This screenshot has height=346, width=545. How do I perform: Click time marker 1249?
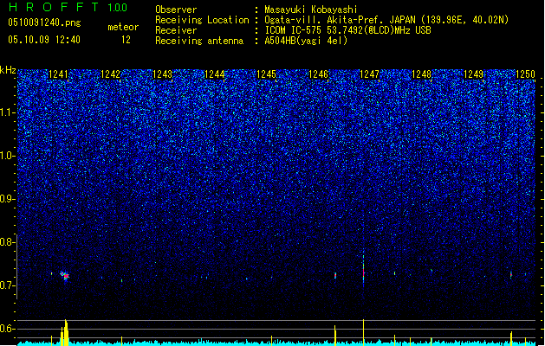tap(473, 74)
